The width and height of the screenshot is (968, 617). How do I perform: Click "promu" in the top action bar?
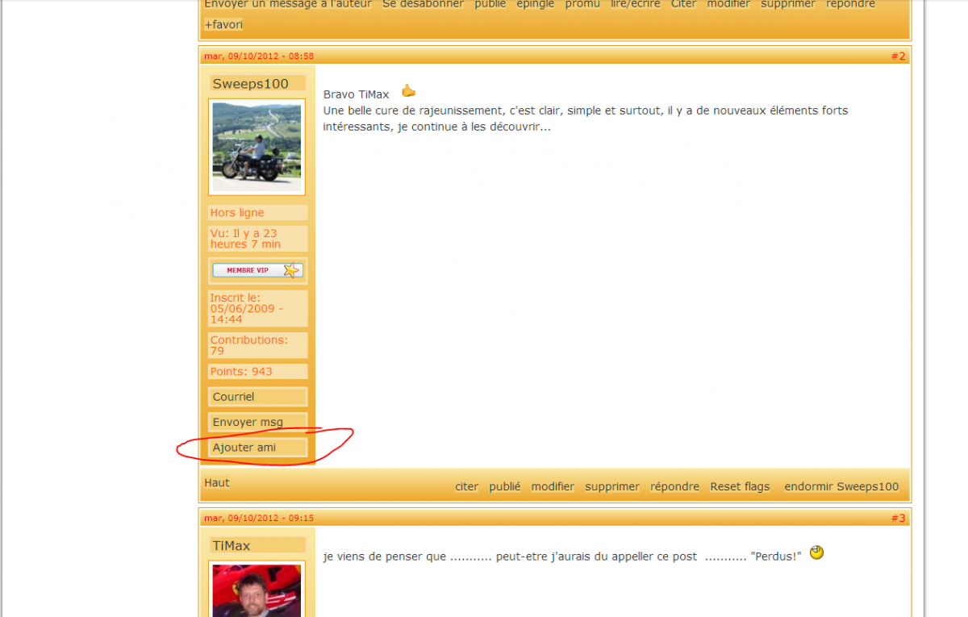(582, 4)
